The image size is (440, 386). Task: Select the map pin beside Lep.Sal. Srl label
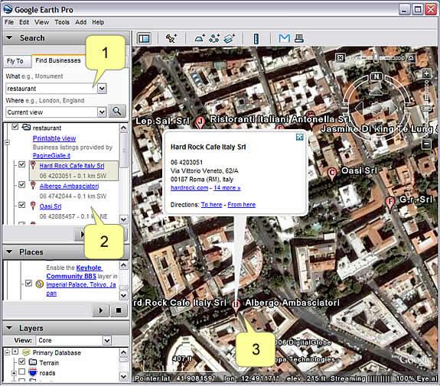point(200,122)
